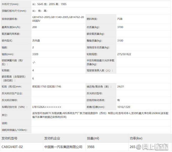Screen dimensions: 172x152
Task: Click the 半挂车鞍座最大允许承载质量 label
Action: (100, 62)
